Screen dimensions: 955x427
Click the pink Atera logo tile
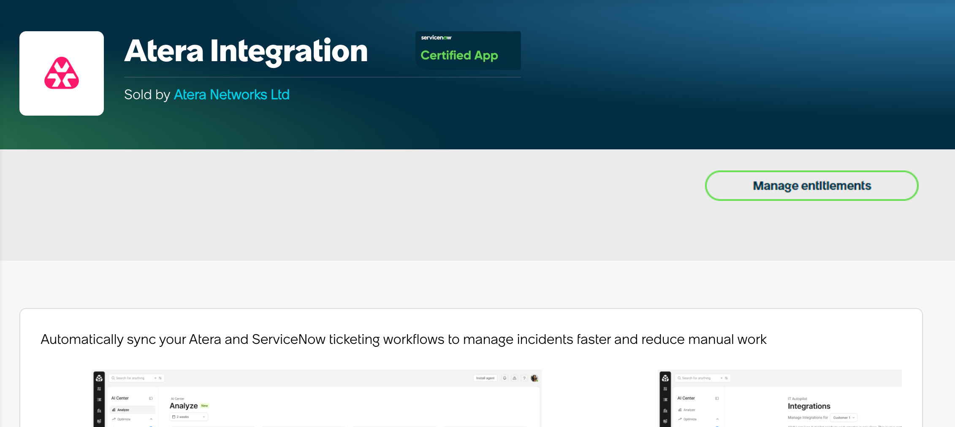pyautogui.click(x=62, y=73)
